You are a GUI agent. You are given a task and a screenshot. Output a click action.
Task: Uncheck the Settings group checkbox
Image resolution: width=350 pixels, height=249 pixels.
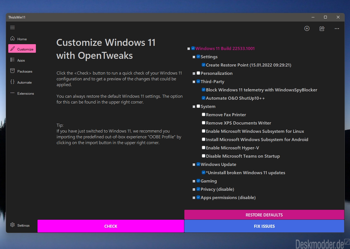(198, 57)
